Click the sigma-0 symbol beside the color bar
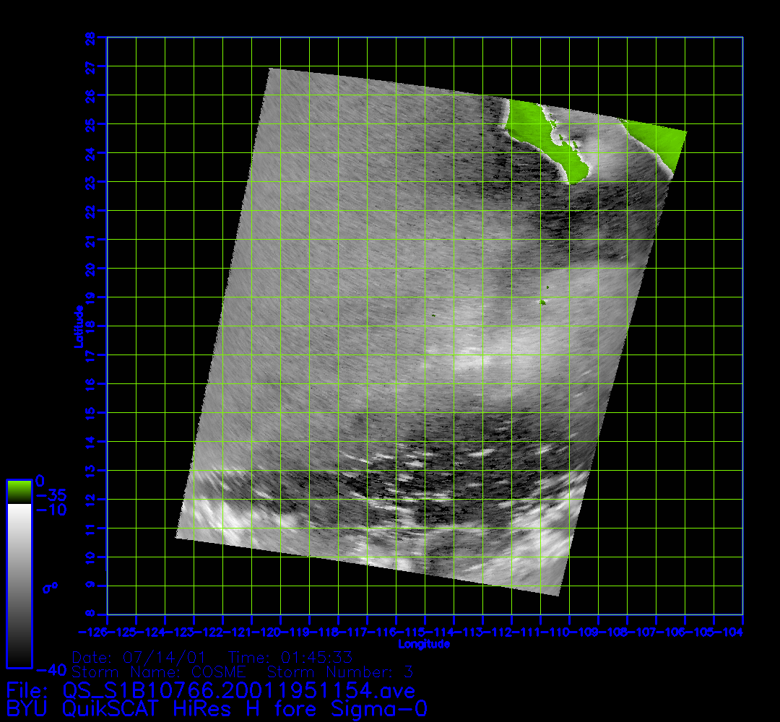The height and width of the screenshot is (722, 780). 51,588
